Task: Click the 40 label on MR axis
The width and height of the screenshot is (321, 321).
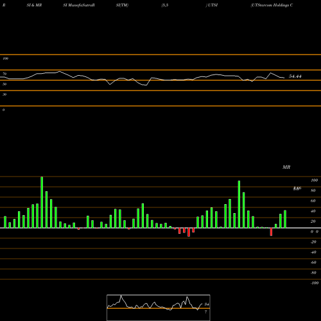Action: coord(313,211)
